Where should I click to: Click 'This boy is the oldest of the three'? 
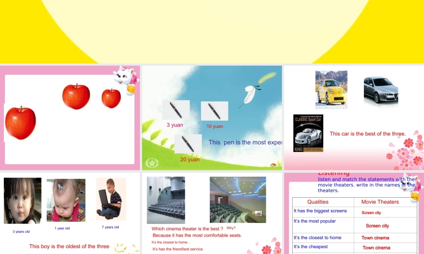pos(69,246)
